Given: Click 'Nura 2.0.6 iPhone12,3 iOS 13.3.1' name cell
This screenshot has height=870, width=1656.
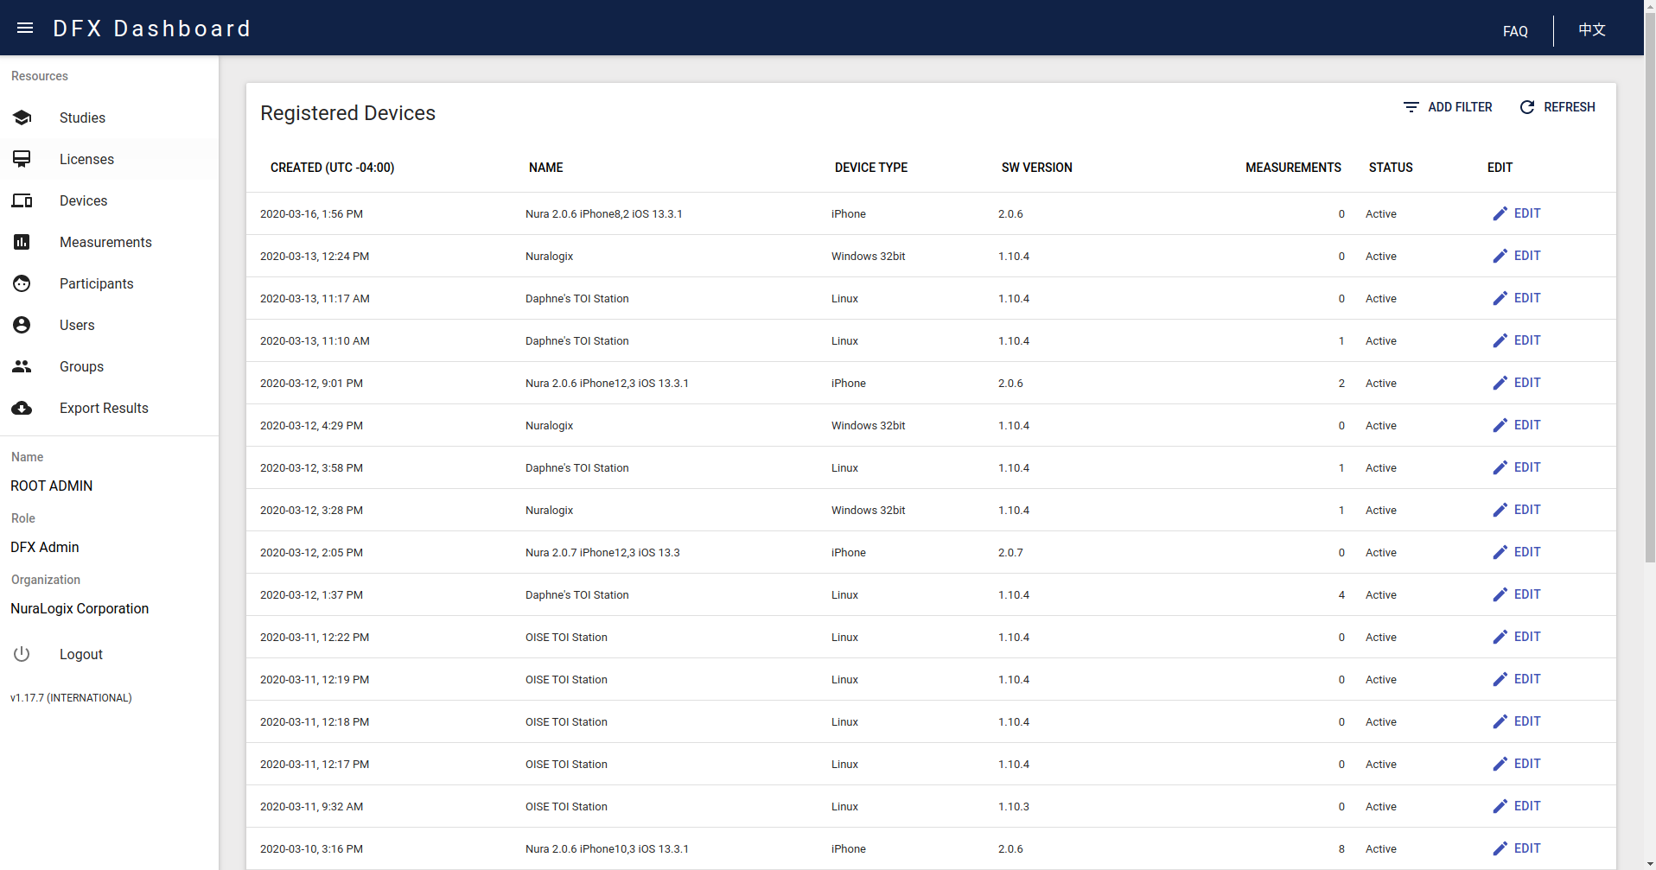Looking at the screenshot, I should (x=607, y=383).
